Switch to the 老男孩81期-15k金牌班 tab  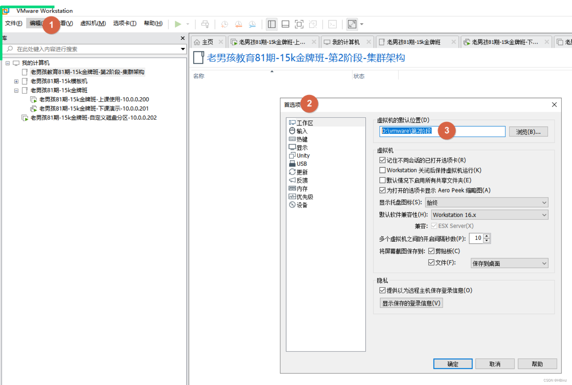[414, 42]
